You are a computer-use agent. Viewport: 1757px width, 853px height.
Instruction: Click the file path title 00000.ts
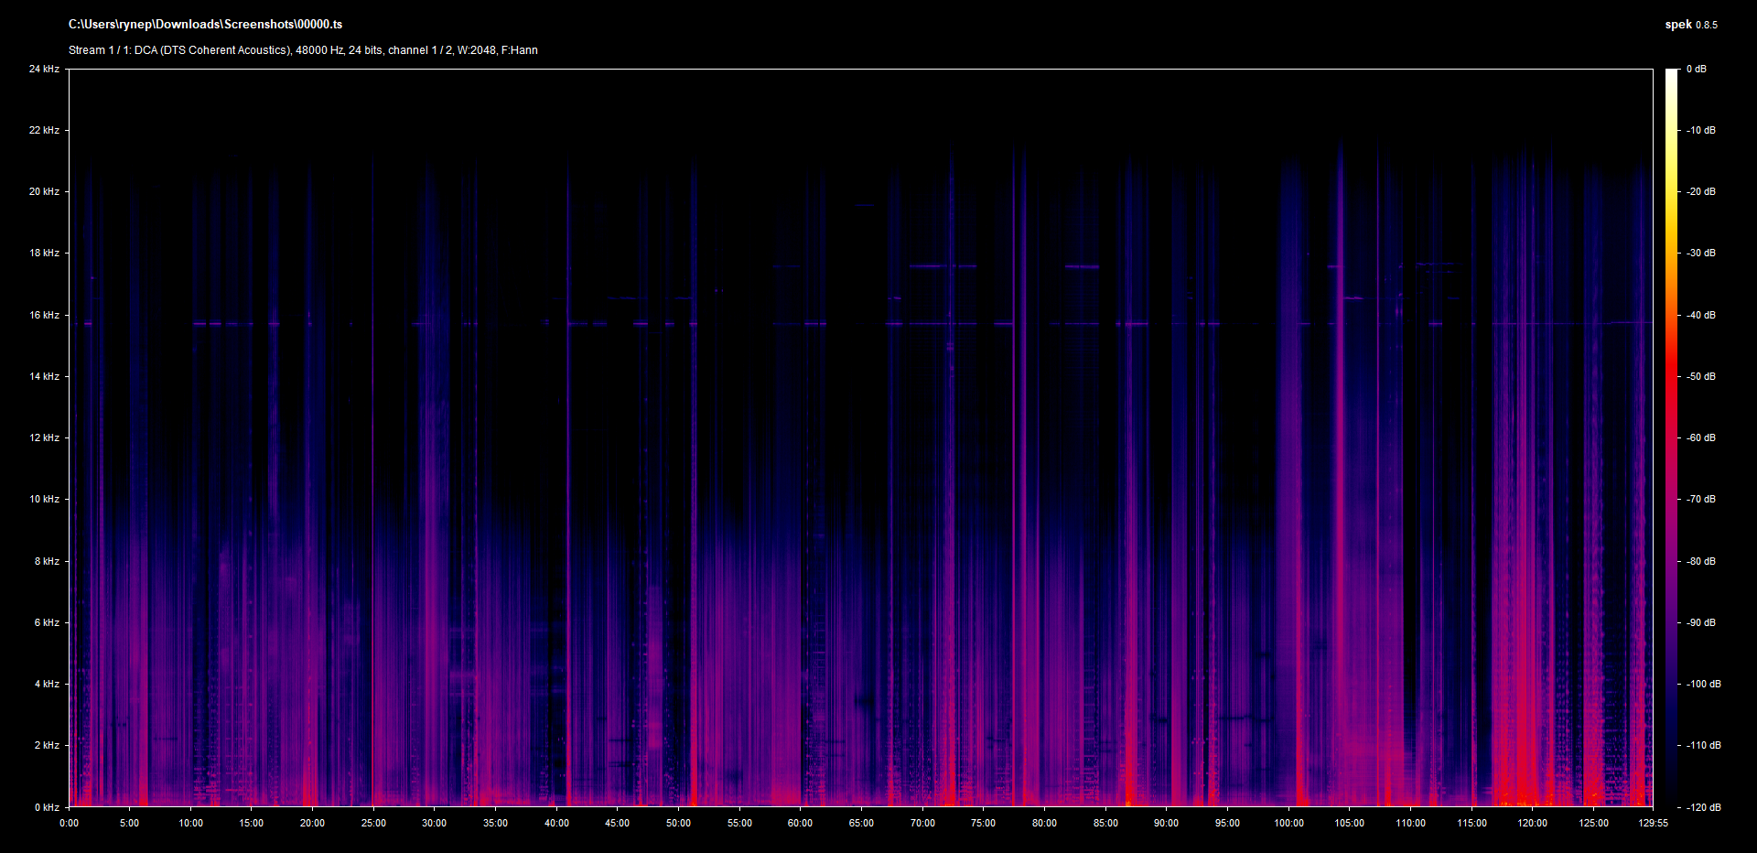[205, 25]
